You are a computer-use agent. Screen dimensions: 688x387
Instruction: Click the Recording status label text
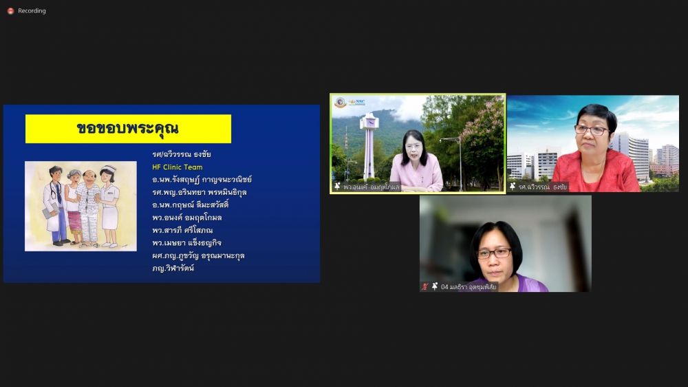coord(32,11)
